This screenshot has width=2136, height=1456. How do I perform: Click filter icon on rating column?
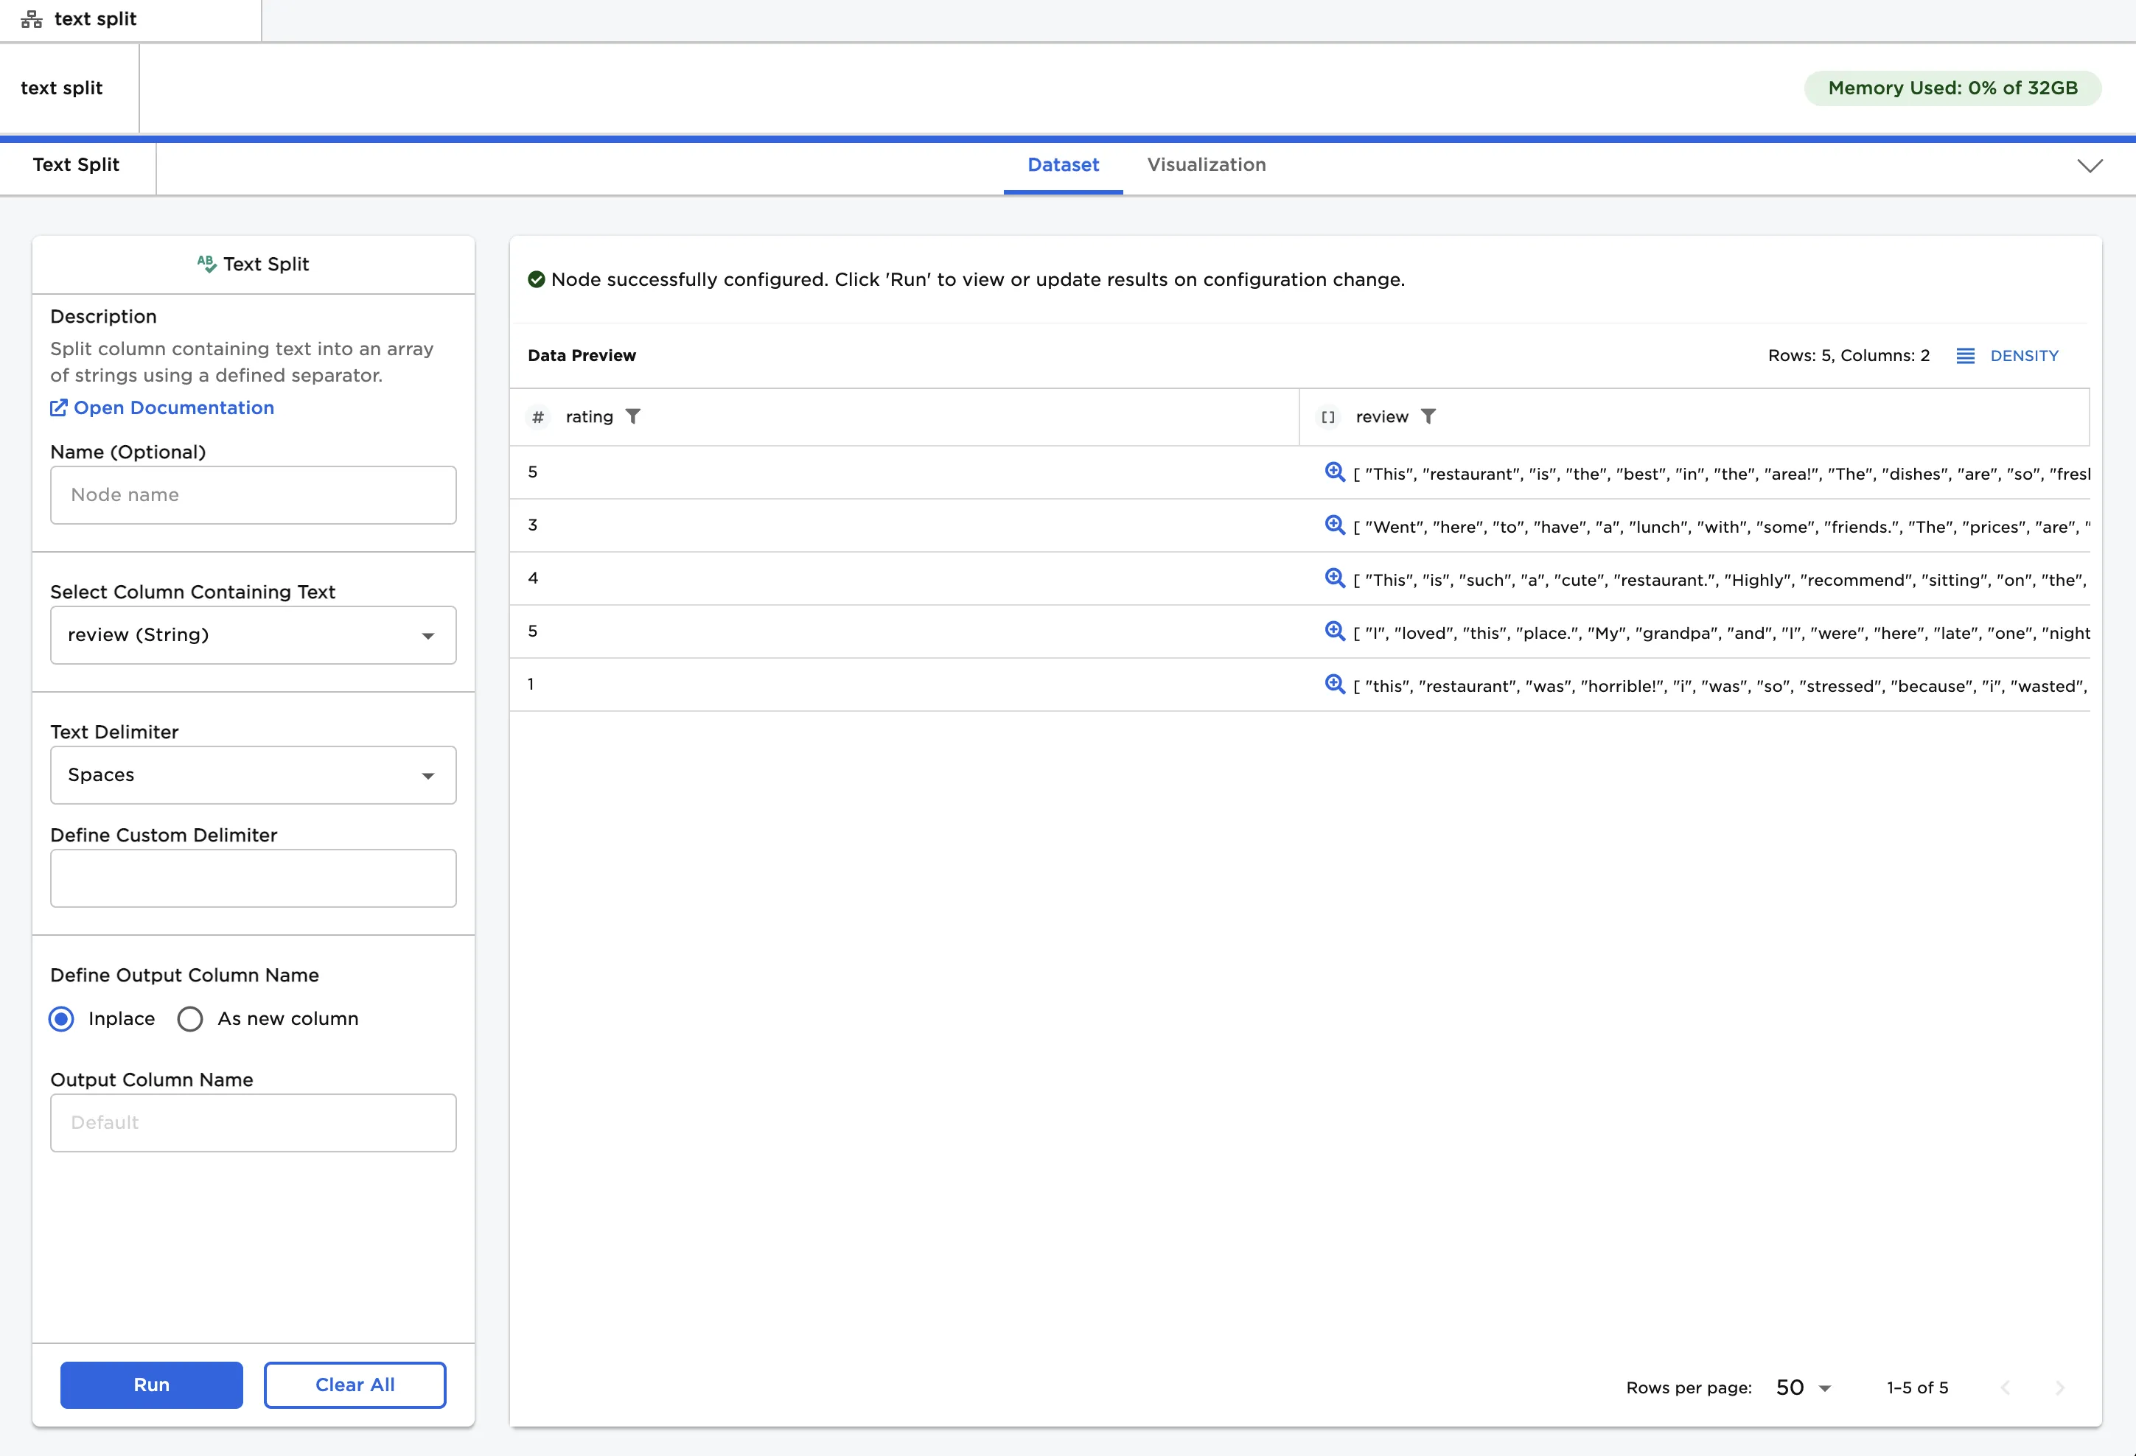(632, 417)
